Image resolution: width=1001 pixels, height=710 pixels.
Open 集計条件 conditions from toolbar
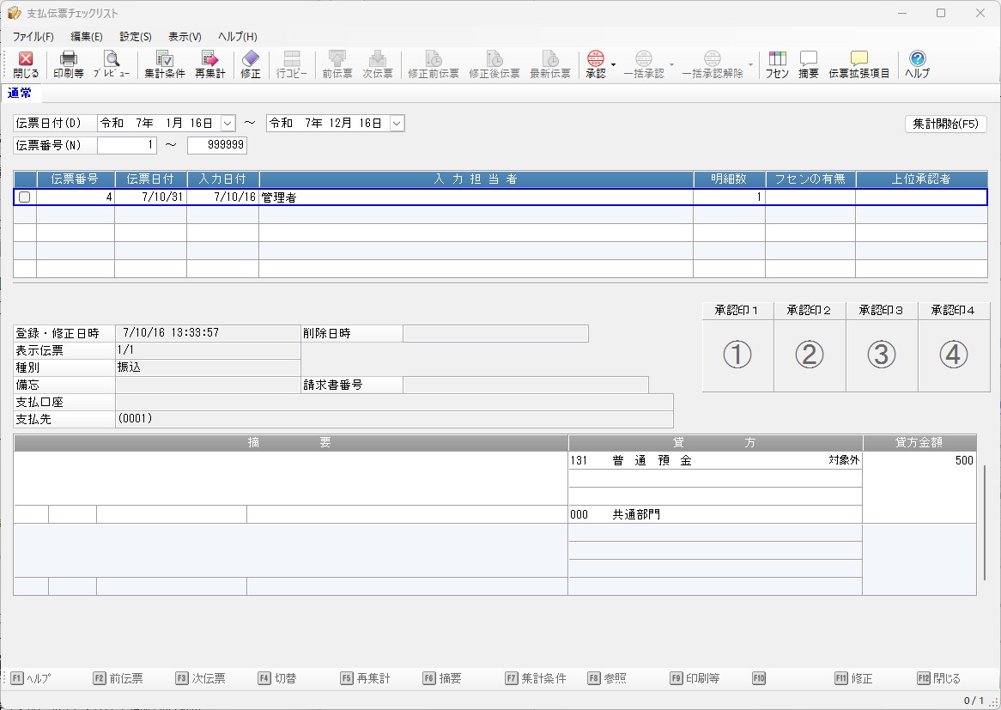click(164, 64)
